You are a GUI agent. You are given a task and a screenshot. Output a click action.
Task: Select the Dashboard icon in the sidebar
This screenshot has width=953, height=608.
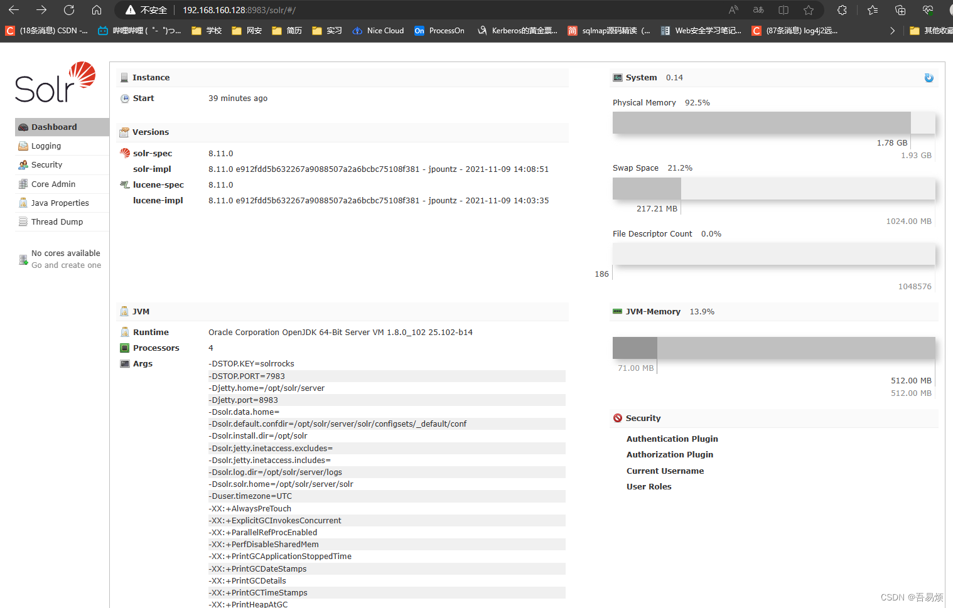coord(24,127)
